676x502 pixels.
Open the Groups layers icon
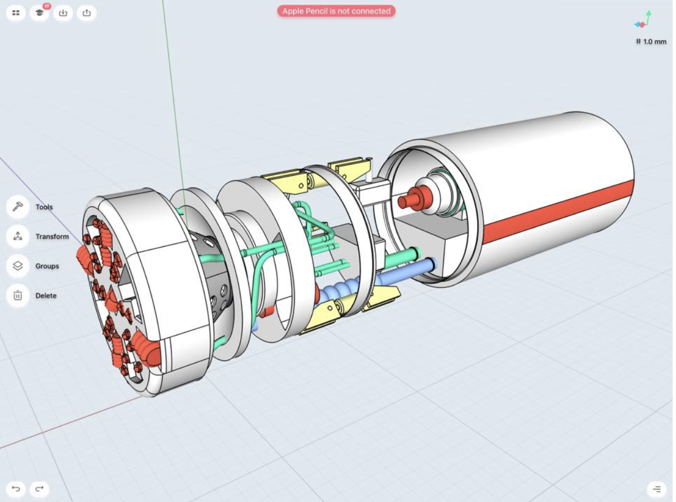point(17,266)
